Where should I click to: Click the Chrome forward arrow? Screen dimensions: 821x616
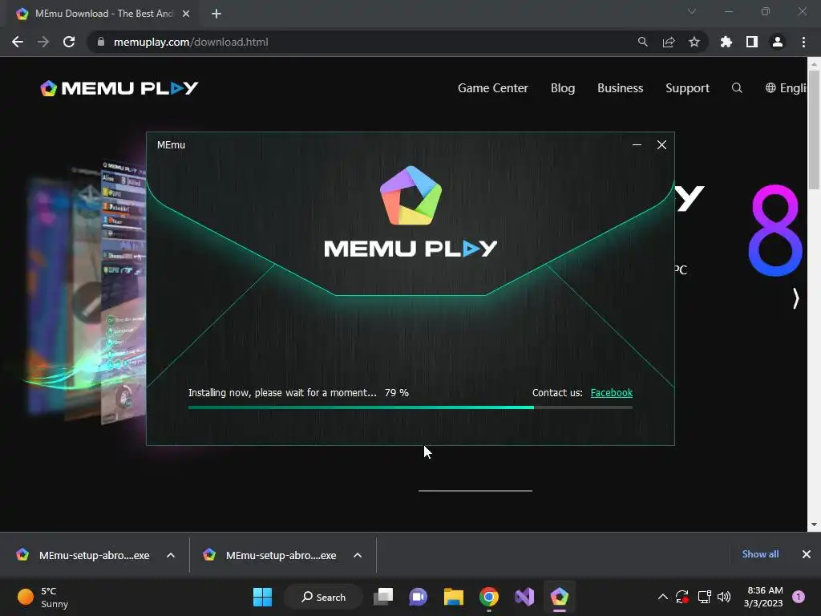point(43,42)
